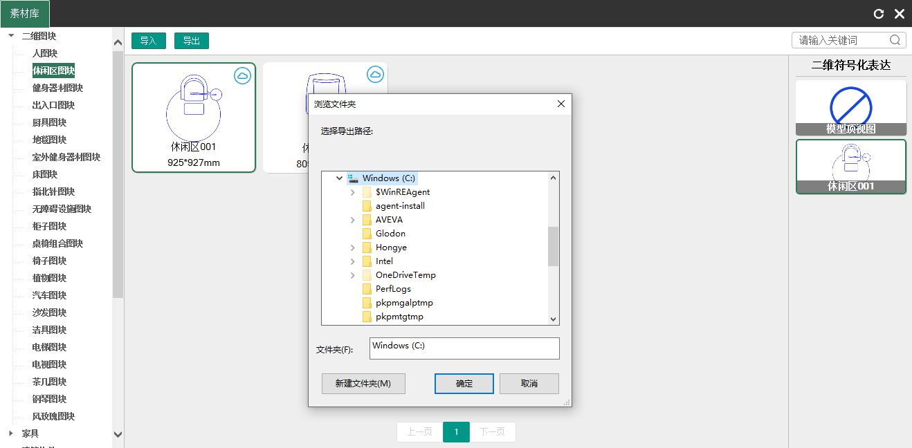Screen dimensions: 912x448
Task: Select 健身器材图块 in the tree
Action: [57, 88]
